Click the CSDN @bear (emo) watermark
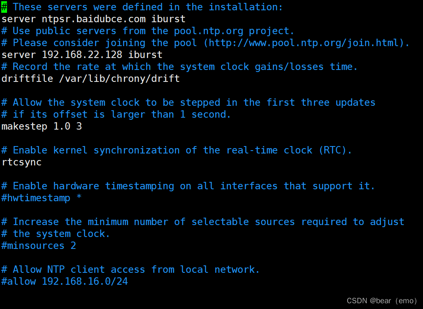Screen dimensions: 423x309 (x=382, y=301)
